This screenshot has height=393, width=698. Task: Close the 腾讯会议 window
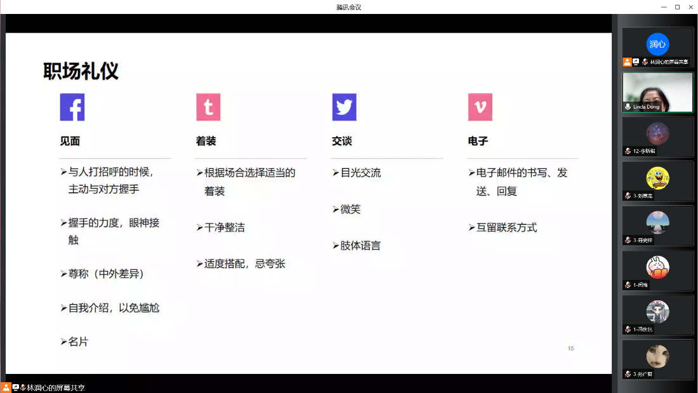click(x=691, y=7)
